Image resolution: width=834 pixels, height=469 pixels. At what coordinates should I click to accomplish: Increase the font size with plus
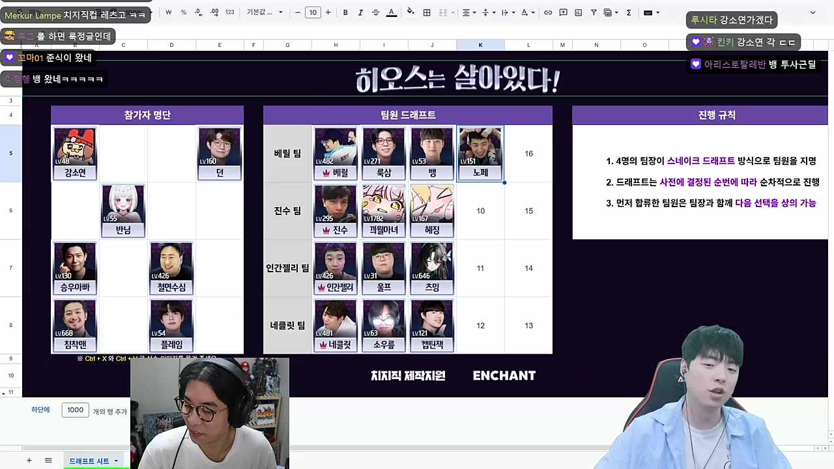(328, 12)
